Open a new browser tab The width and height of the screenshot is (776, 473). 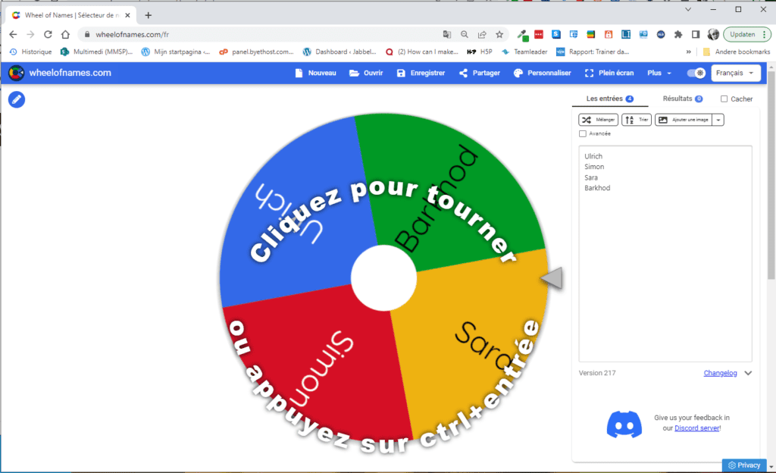pos(148,15)
